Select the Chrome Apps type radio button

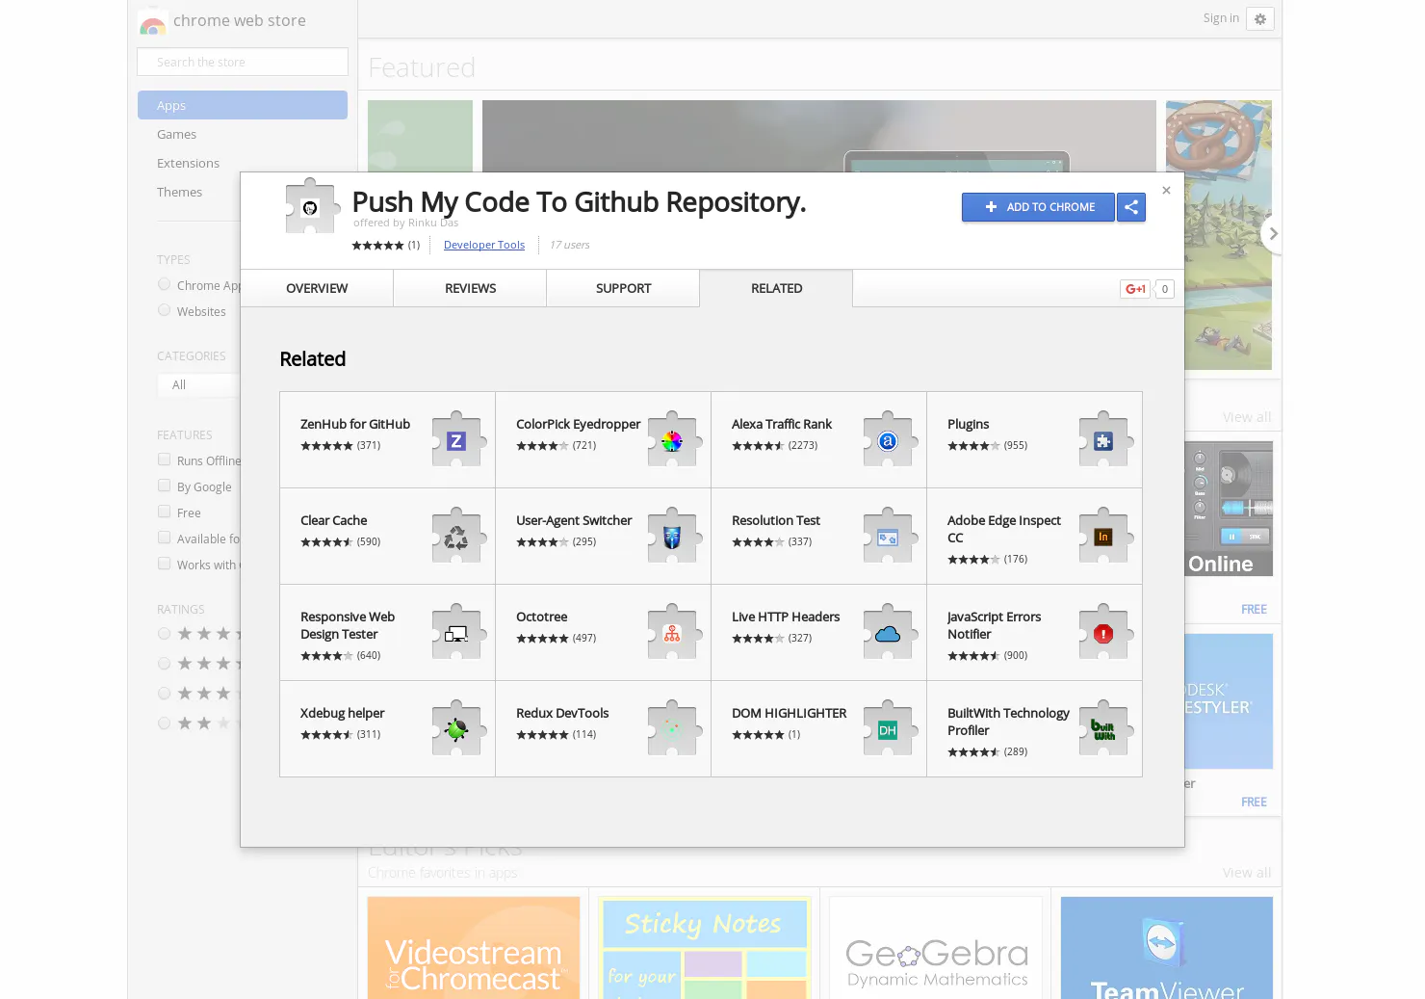pos(164,284)
